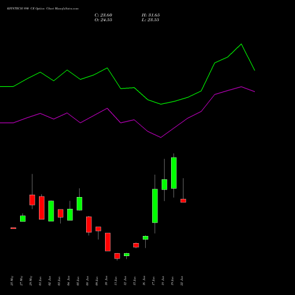Click the 18 Jun date label
Screen dimensions: 295x295
pyautogui.click(x=163, y=281)
